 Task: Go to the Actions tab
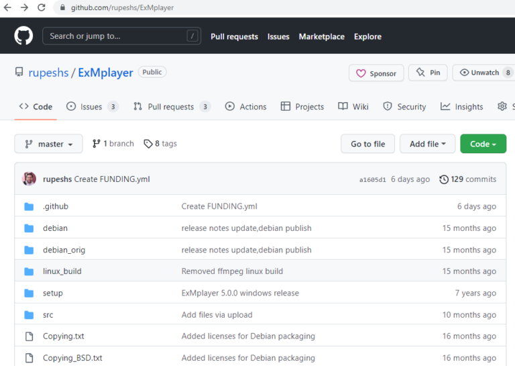(x=246, y=107)
